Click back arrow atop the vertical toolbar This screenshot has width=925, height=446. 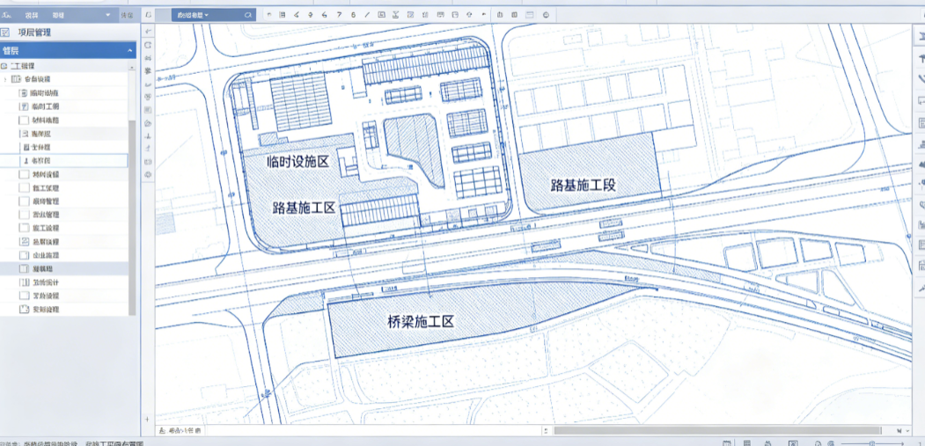coord(148,30)
